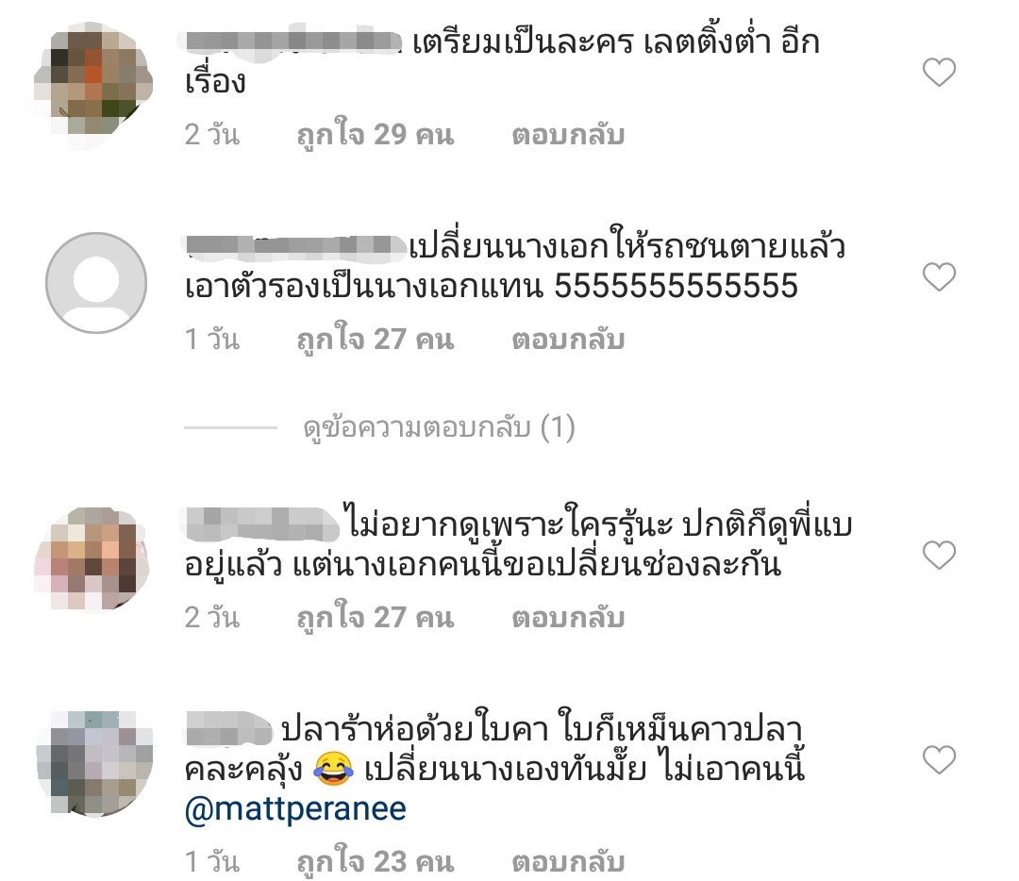
Task: Reply to the ขอเปลี่ยนช่อง comment
Action: (568, 618)
